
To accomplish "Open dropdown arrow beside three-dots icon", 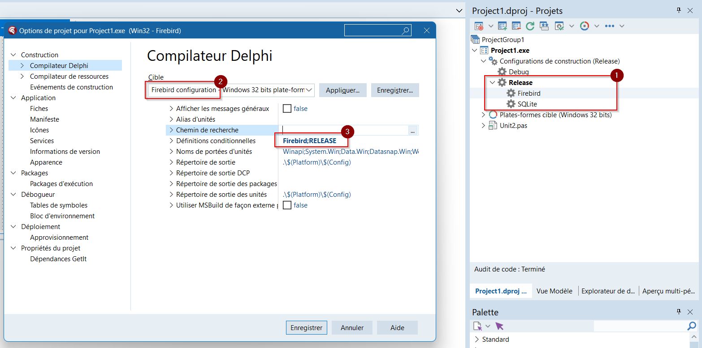I will pyautogui.click(x=622, y=26).
